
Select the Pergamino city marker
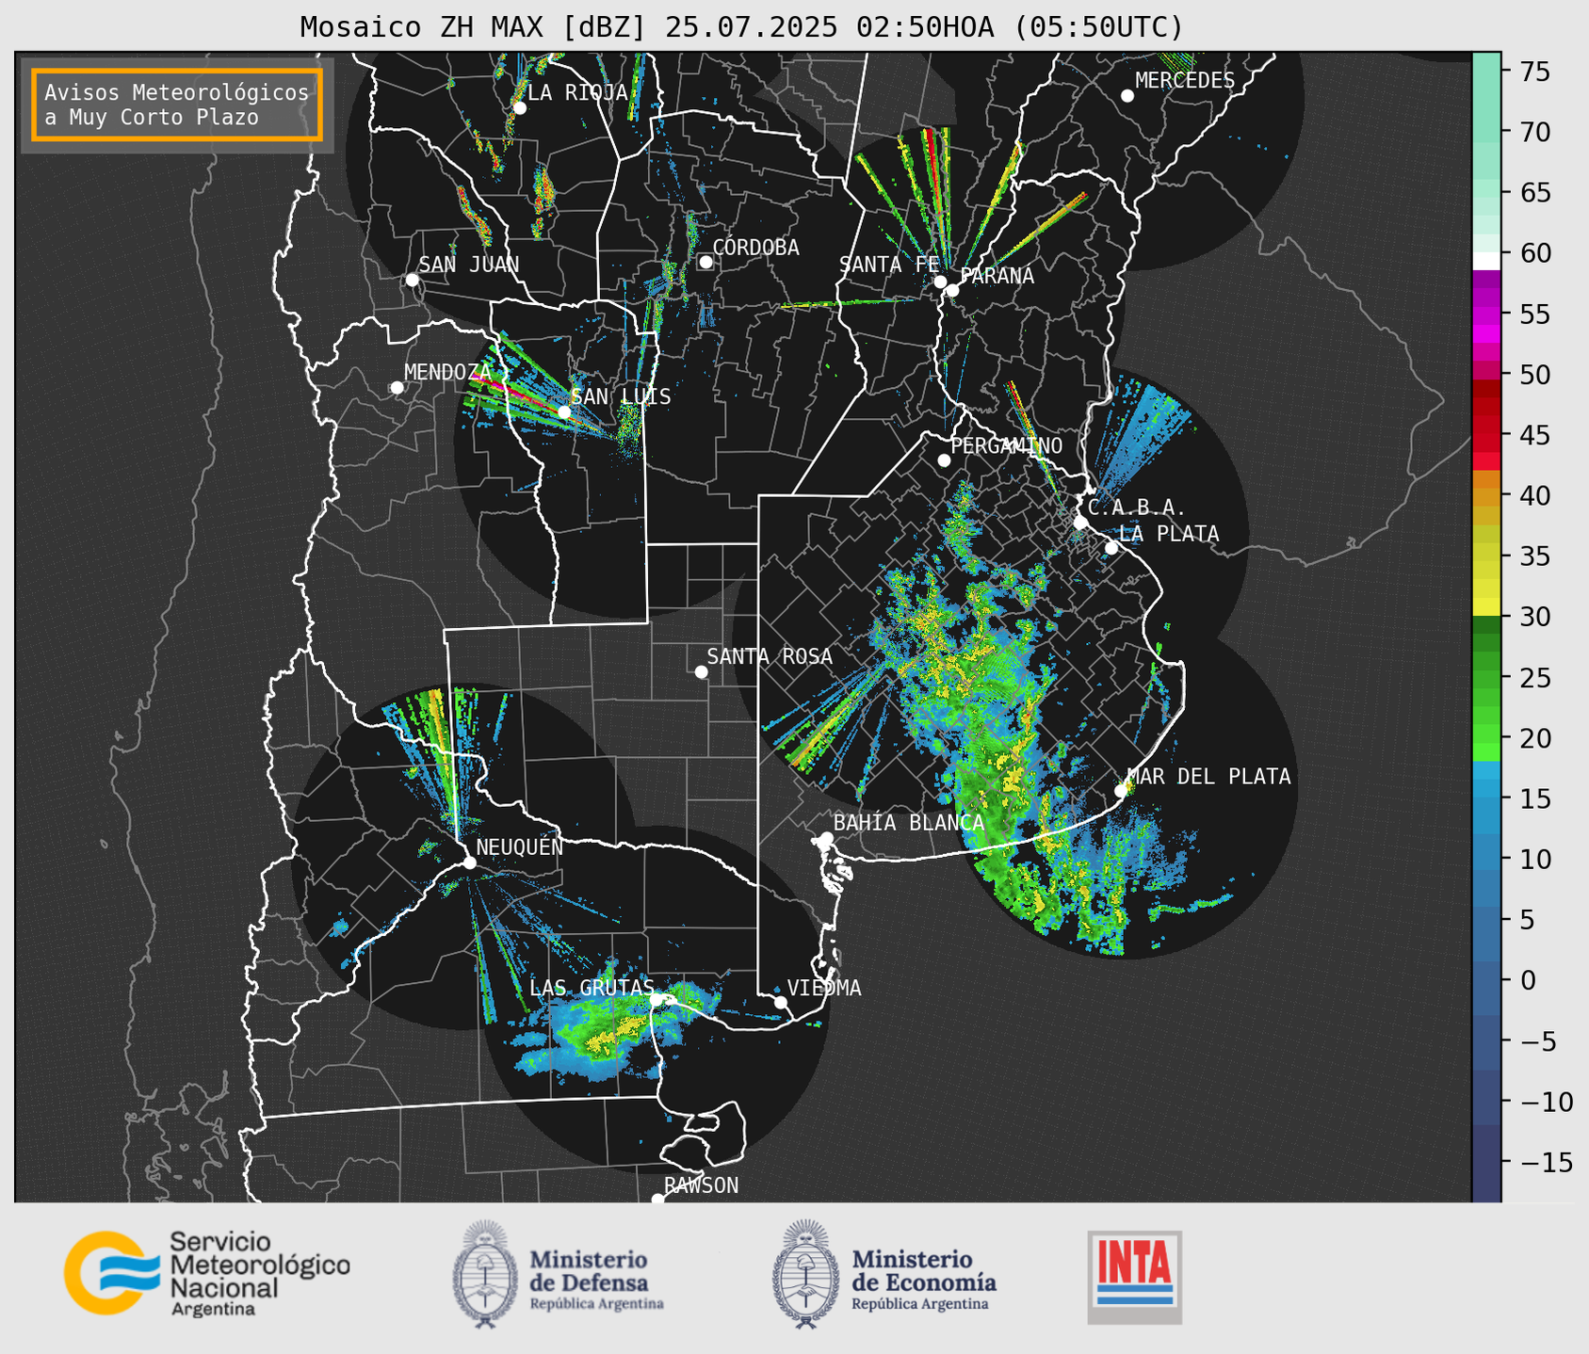pos(944,460)
